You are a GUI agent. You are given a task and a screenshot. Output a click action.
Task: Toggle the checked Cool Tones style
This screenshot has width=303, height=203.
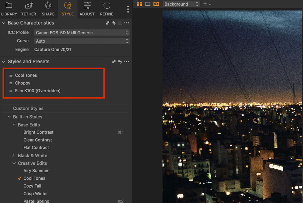click(x=34, y=178)
